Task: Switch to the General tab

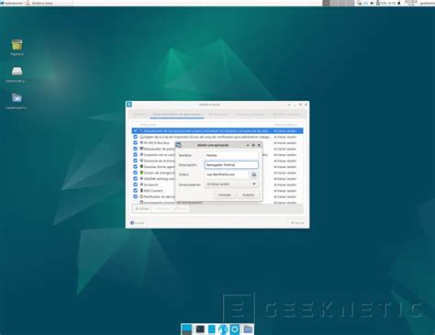Action: point(139,115)
